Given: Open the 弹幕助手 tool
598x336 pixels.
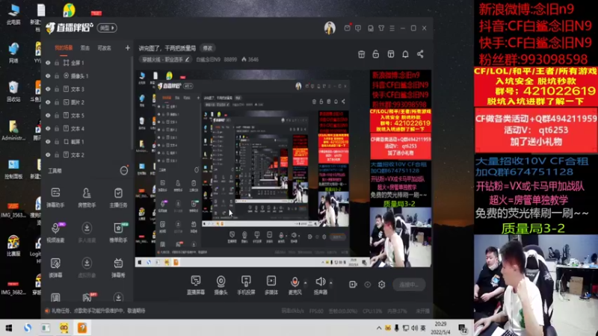Looking at the screenshot, I should [55, 197].
